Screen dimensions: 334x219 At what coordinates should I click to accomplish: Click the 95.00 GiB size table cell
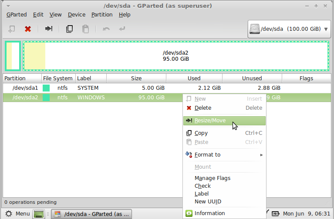pyautogui.click(x=152, y=98)
